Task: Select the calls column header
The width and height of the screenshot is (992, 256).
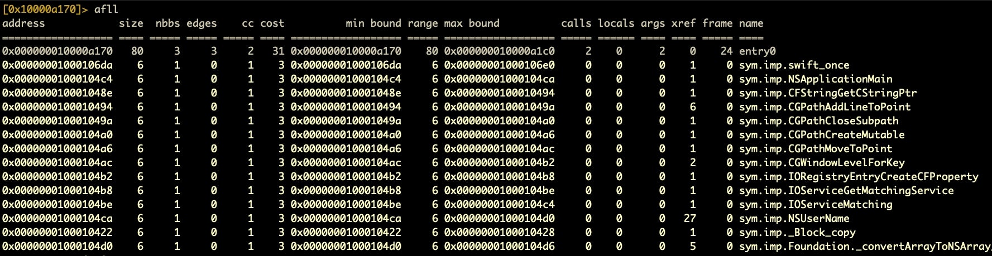Action: pyautogui.click(x=576, y=23)
